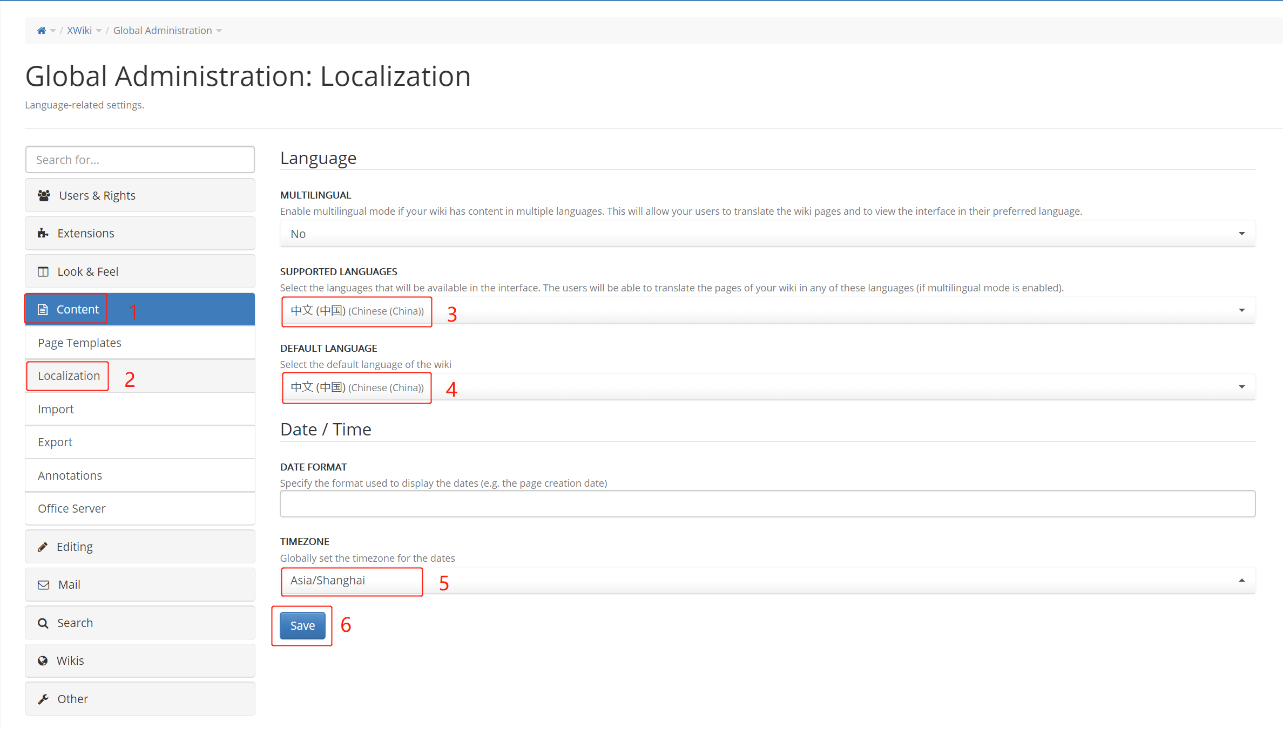Open the Supported Languages dropdown
This screenshot has height=729, width=1283.
click(x=767, y=310)
